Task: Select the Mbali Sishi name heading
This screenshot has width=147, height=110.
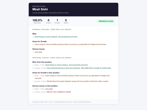Action: (x=40, y=9)
